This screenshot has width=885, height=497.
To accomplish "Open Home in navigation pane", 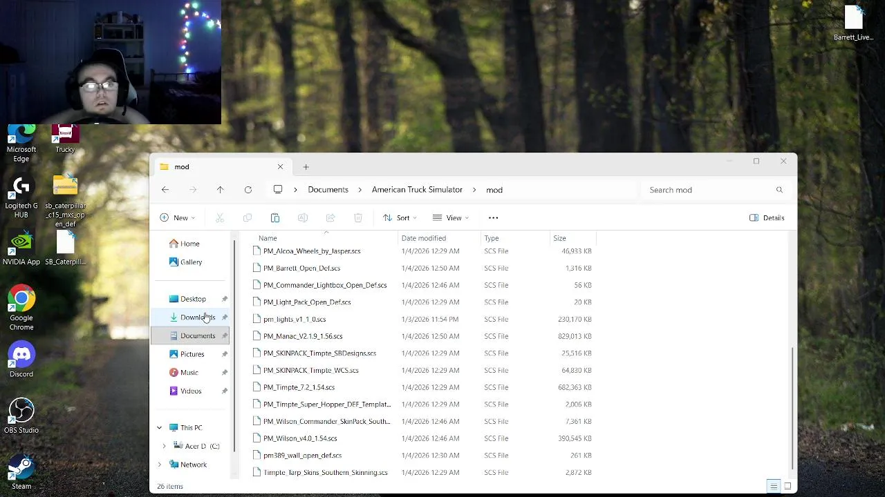I will click(190, 244).
